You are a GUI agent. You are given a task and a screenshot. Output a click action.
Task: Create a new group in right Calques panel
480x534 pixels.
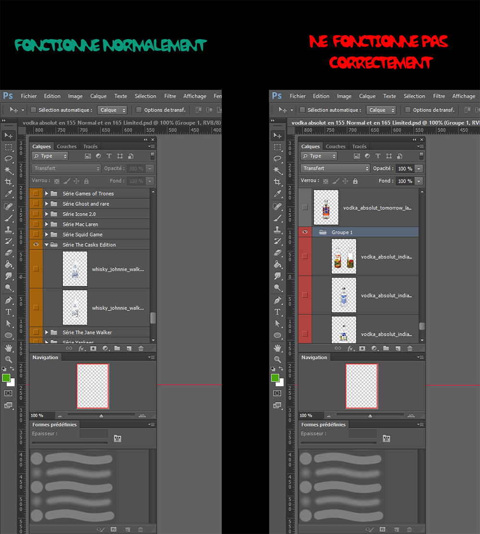(386, 348)
